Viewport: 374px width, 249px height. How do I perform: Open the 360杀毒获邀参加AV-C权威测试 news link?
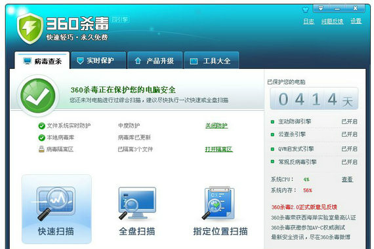(308, 227)
